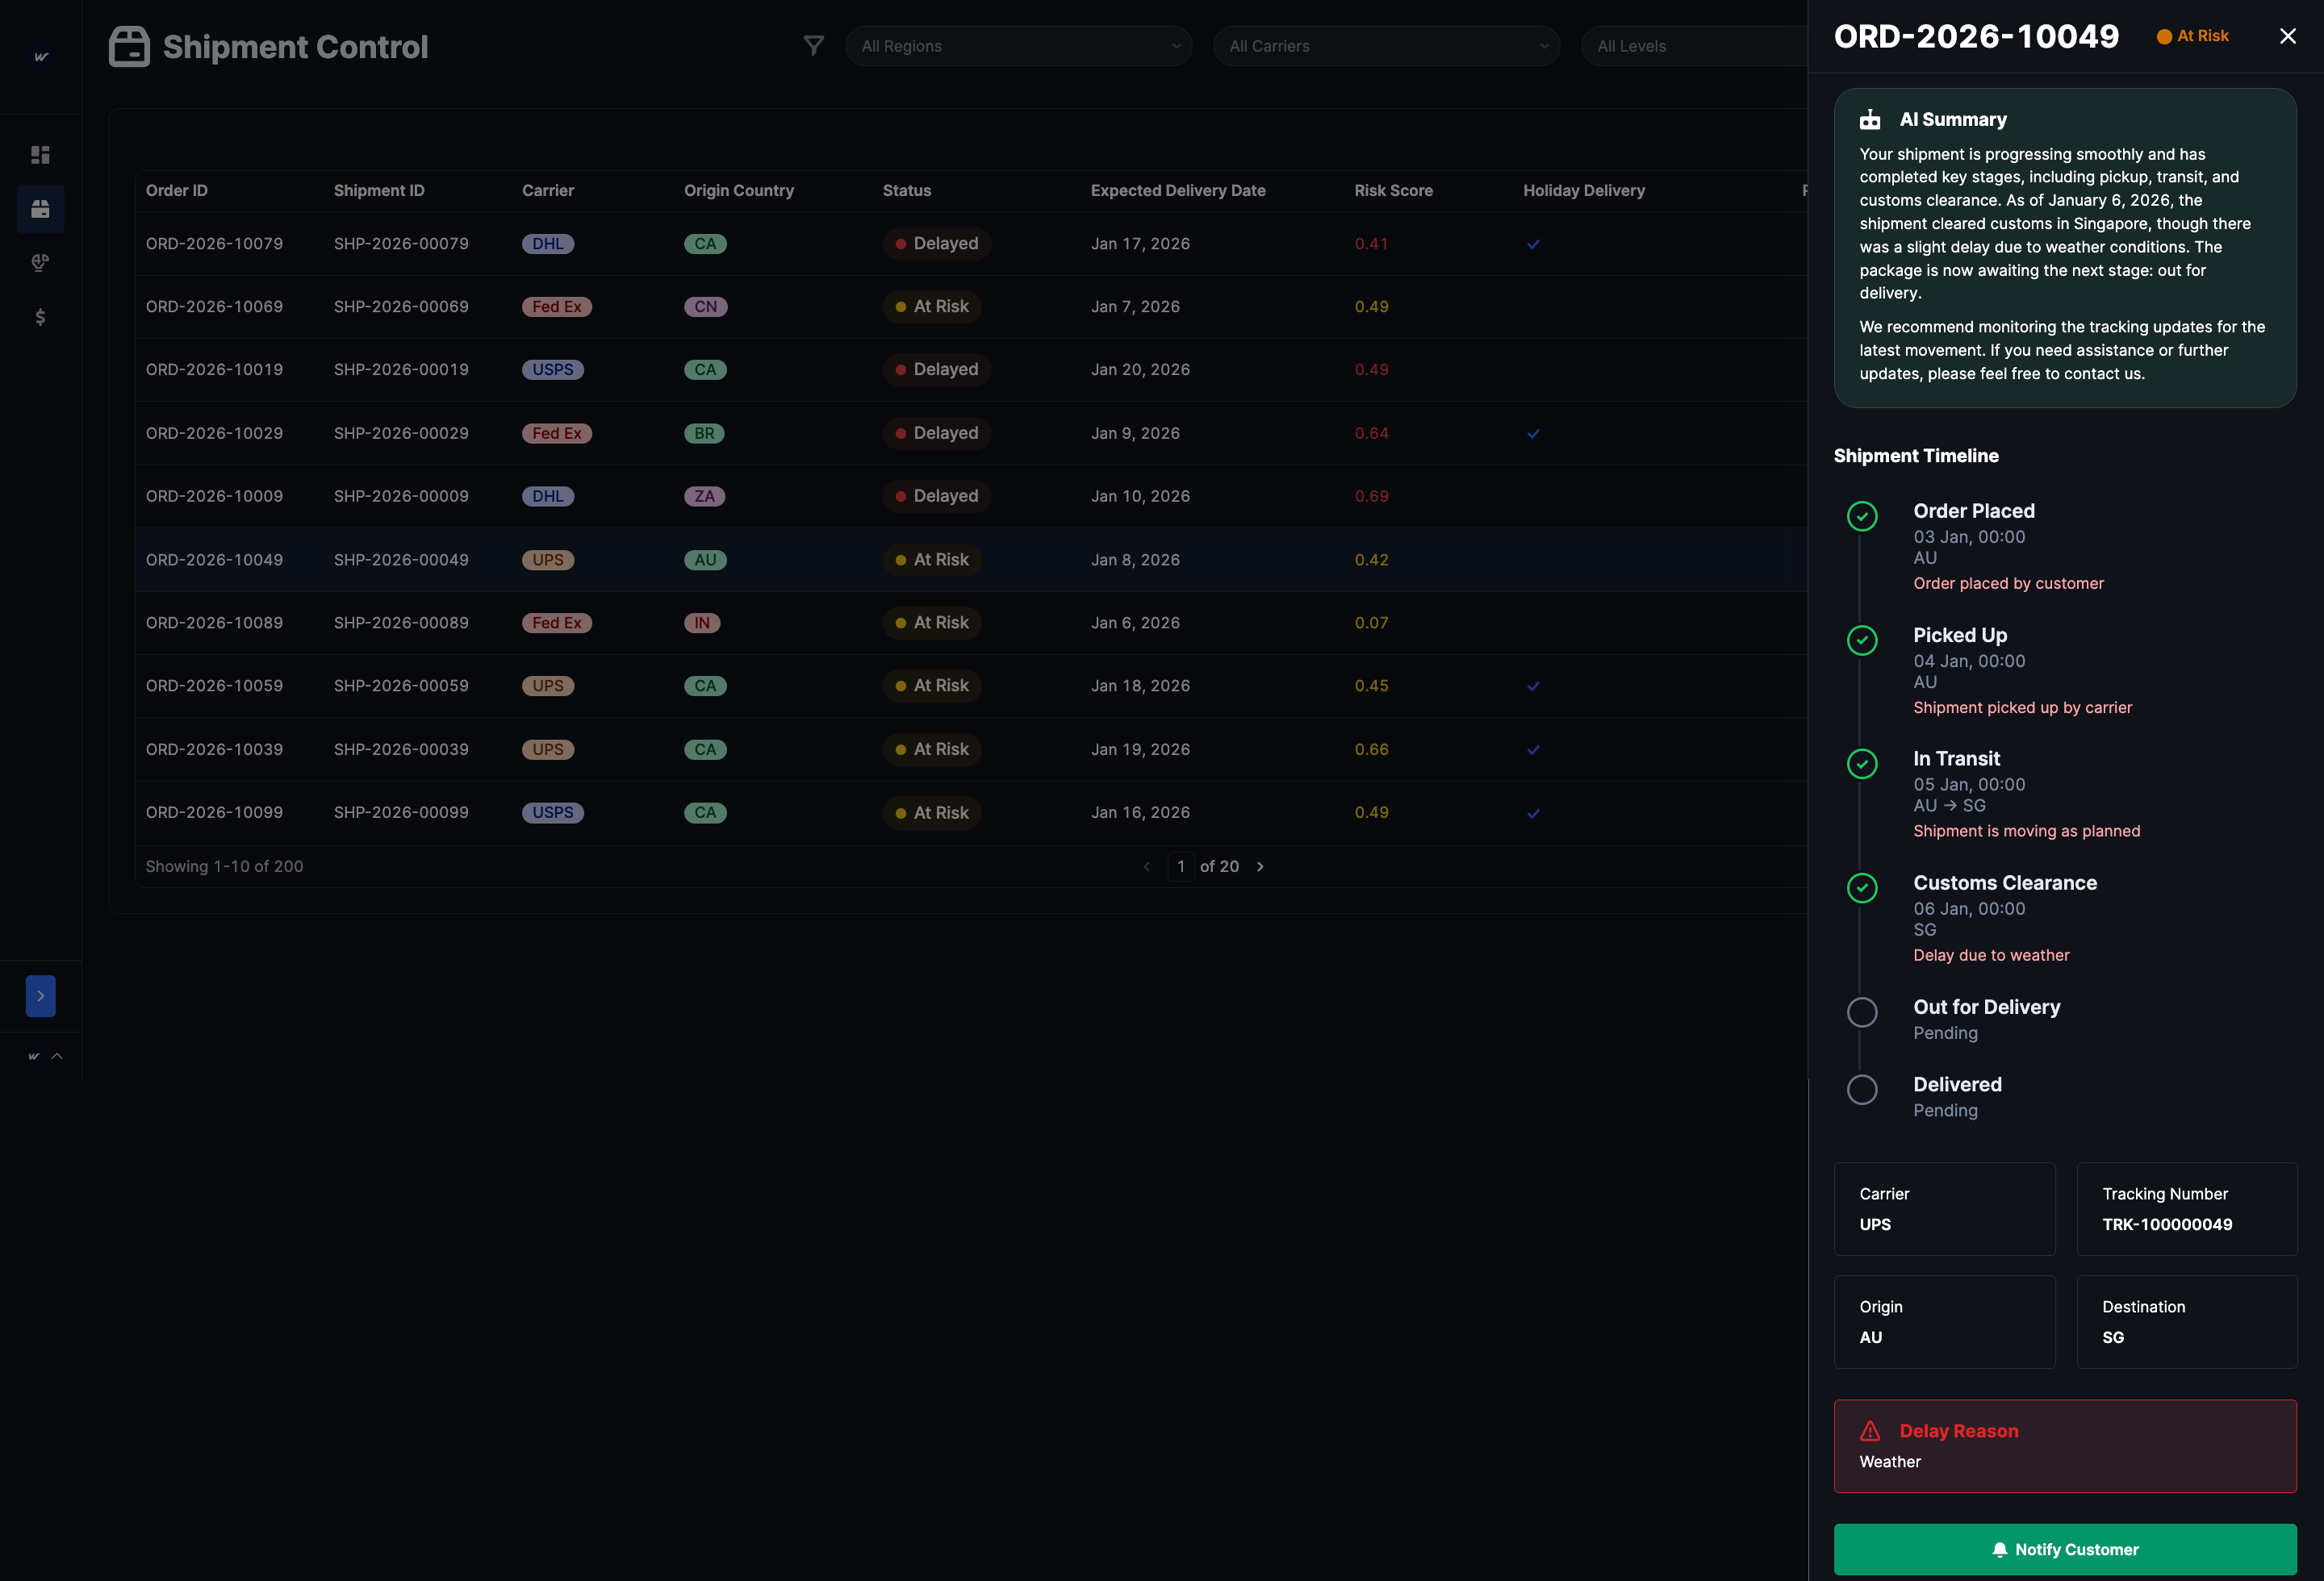Expand the sidebar with blue chevron button

40,996
